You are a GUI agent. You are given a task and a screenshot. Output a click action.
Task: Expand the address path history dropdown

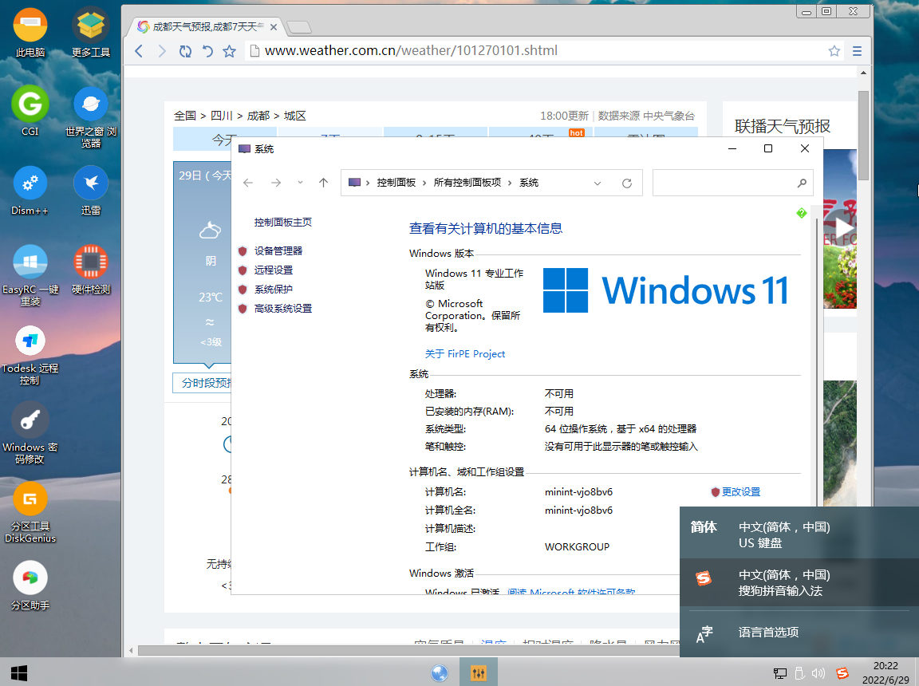[x=598, y=183]
